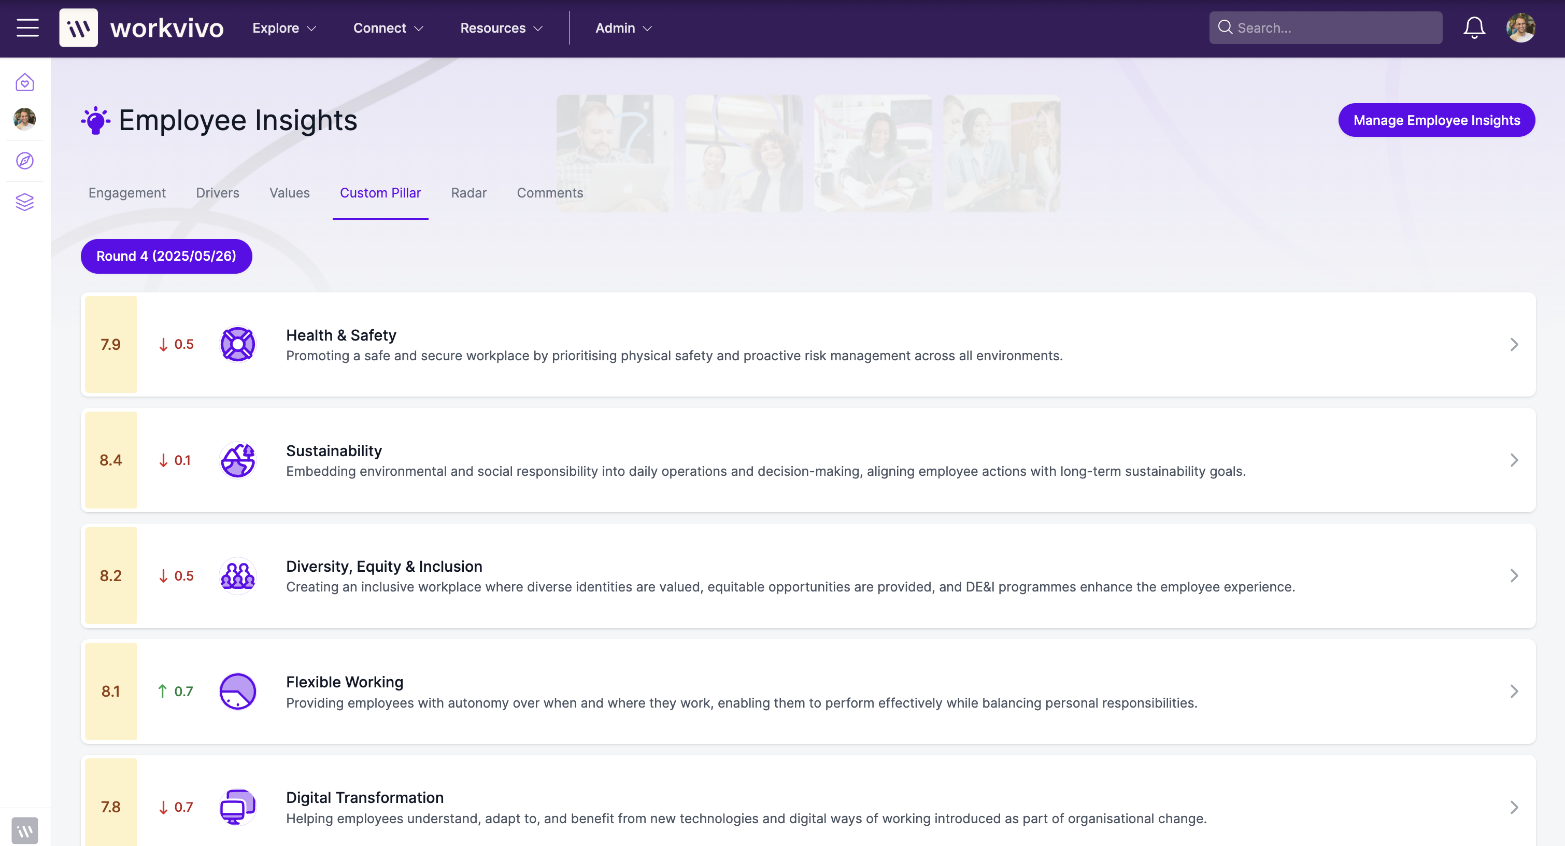
Task: Click Manage Employee Insights button
Action: [1436, 120]
